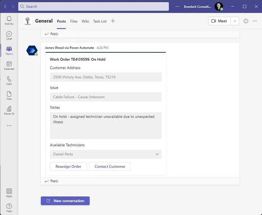262x215 pixels.
Task: Open Files in the left rail
Action: (x=9, y=96)
